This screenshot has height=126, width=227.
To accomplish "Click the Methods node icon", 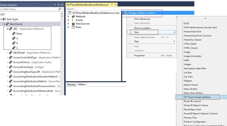I will click(73, 16).
